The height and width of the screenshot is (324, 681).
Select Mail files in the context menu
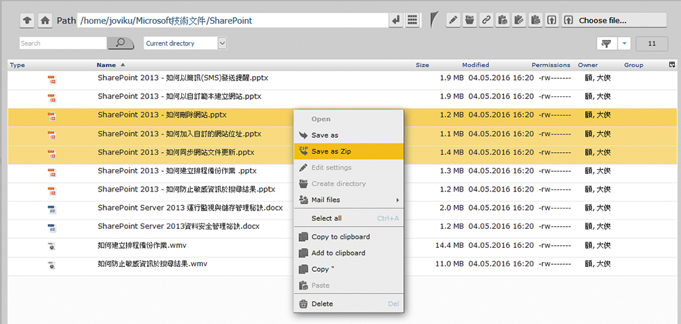point(349,200)
